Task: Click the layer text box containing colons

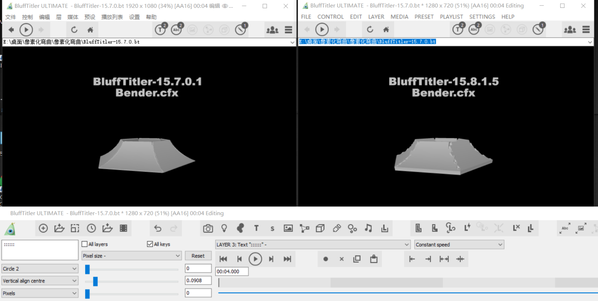Action: 40,250
